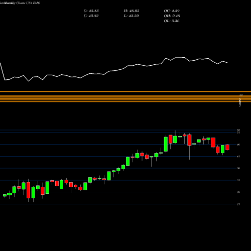
Task: Click the 21 price axis label
Action: [238, 204]
